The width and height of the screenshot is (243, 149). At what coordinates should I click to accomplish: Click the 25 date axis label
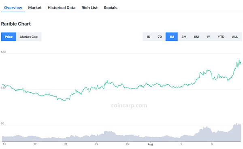pos(96,144)
